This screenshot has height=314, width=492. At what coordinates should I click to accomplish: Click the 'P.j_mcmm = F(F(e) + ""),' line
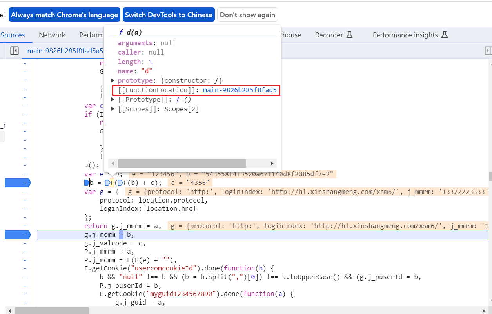pyautogui.click(x=131, y=260)
